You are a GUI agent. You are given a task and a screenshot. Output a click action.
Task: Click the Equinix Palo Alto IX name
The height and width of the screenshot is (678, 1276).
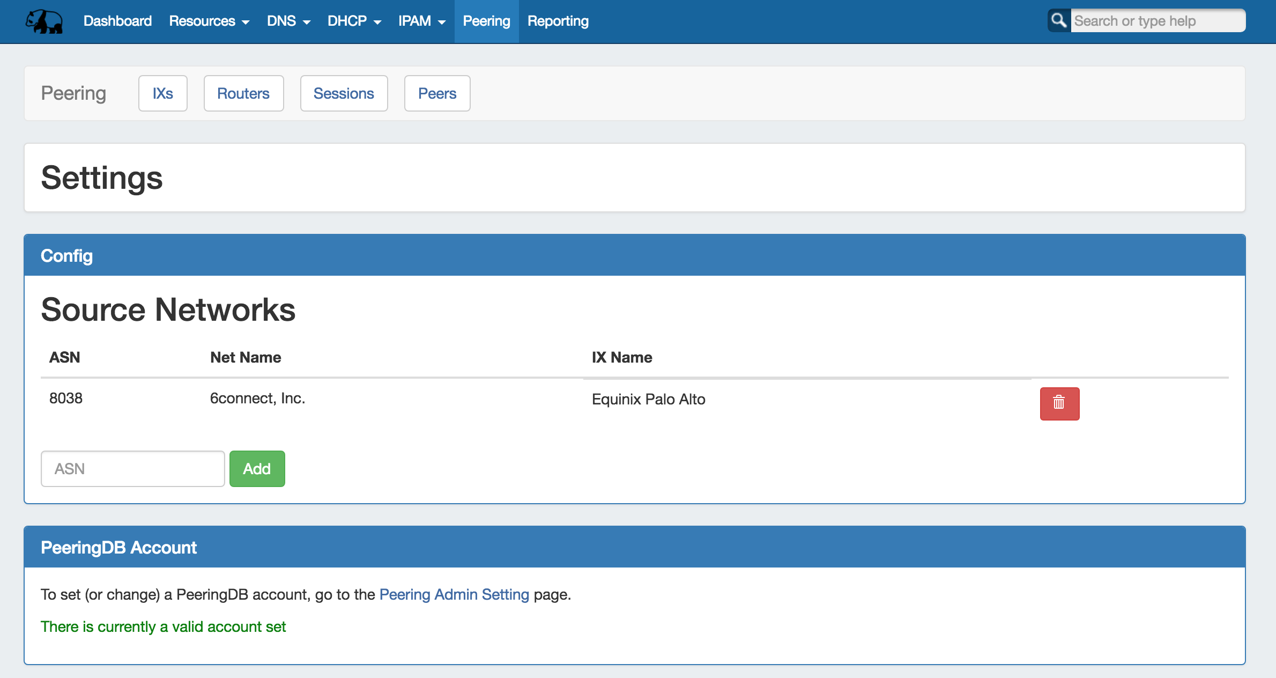click(x=648, y=399)
